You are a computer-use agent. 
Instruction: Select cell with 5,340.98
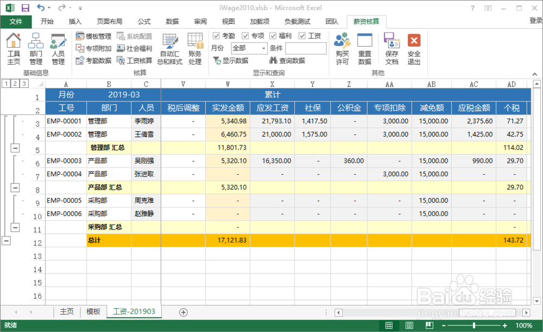[x=228, y=122]
